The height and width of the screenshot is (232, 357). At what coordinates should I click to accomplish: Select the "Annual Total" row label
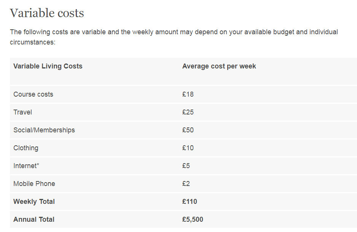34,219
